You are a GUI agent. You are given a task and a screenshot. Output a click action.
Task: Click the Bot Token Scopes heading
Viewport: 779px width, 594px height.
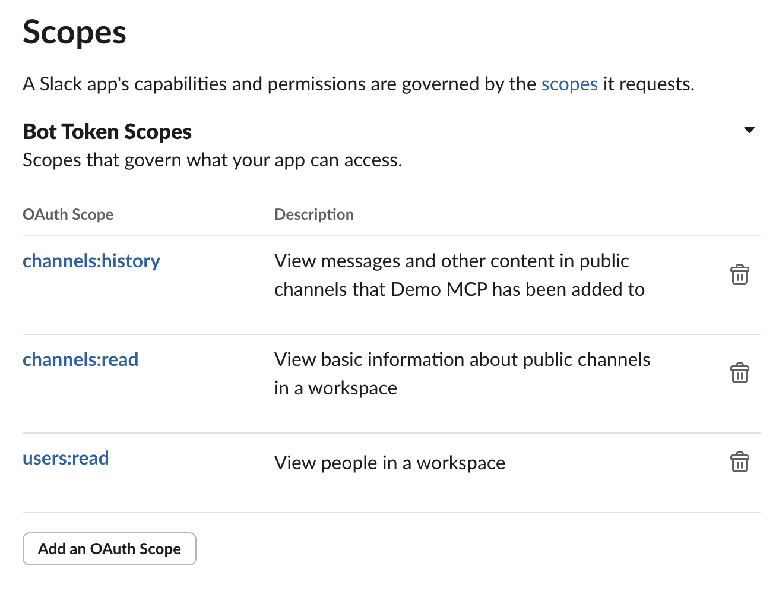pos(107,132)
